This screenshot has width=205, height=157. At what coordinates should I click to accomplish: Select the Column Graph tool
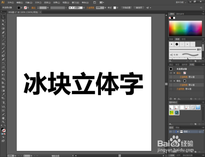3,106
